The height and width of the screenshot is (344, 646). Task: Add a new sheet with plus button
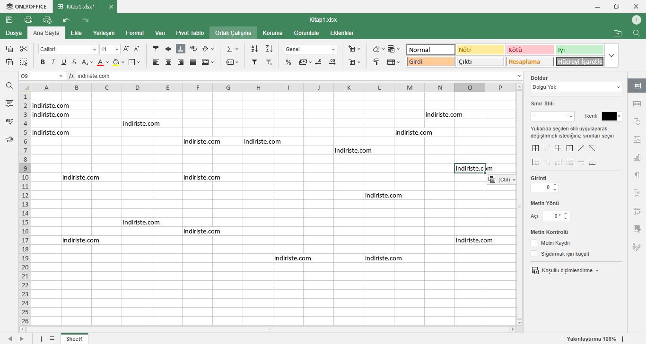[x=41, y=339]
